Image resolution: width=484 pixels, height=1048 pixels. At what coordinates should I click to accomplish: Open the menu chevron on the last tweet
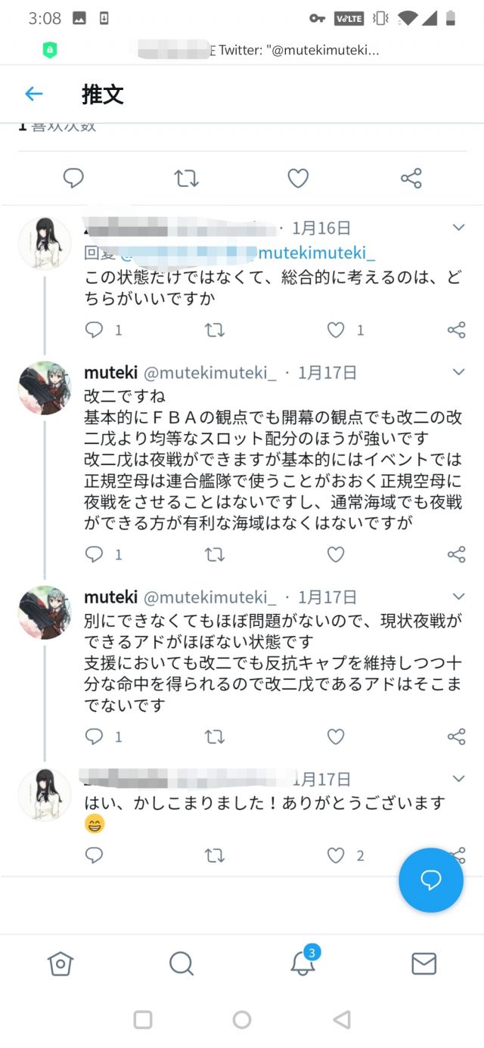click(458, 778)
